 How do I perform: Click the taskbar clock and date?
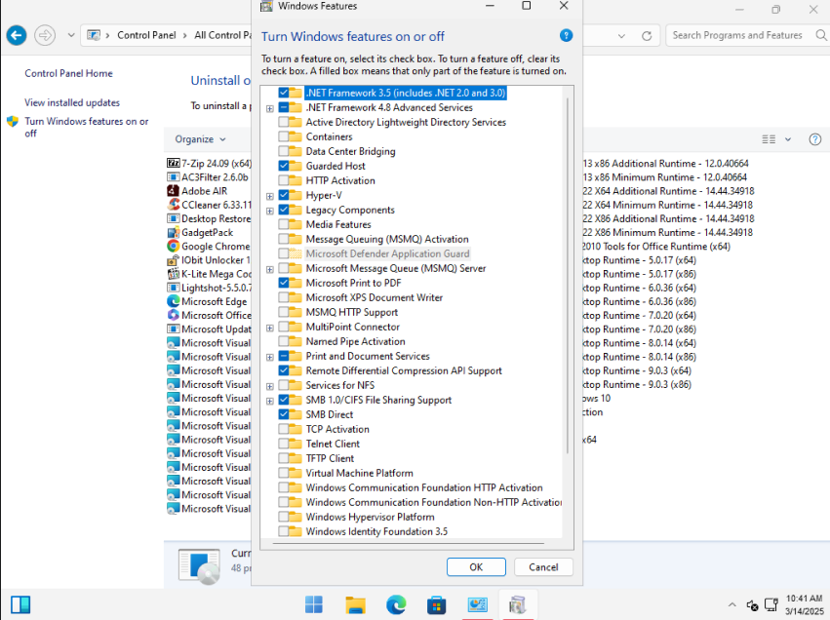(x=804, y=604)
